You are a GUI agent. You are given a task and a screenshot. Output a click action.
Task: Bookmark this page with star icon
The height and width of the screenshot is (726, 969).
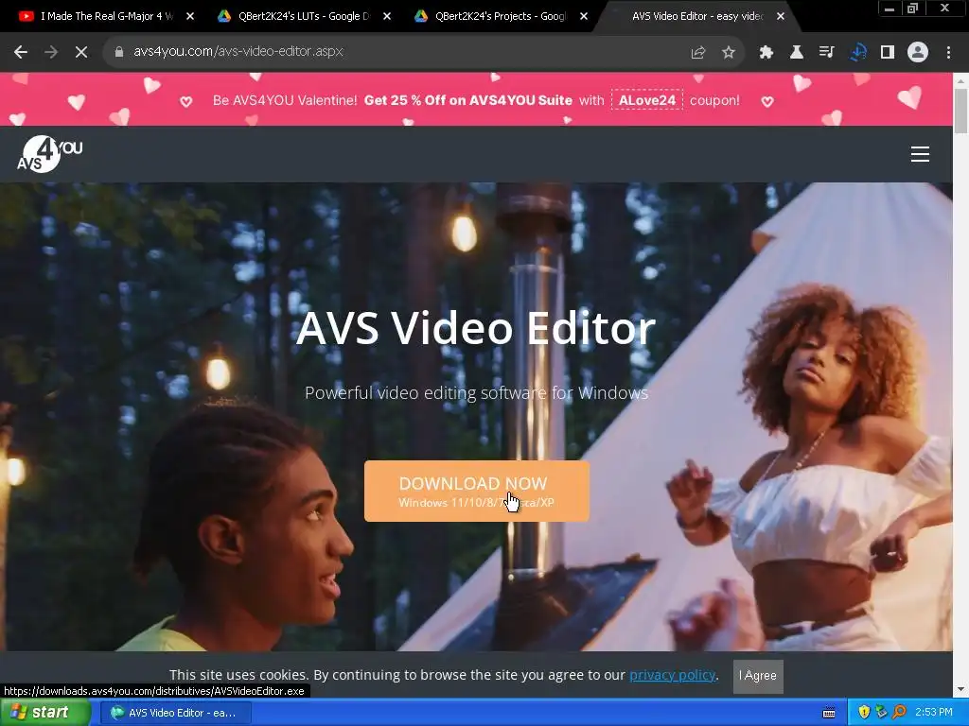pyautogui.click(x=729, y=53)
